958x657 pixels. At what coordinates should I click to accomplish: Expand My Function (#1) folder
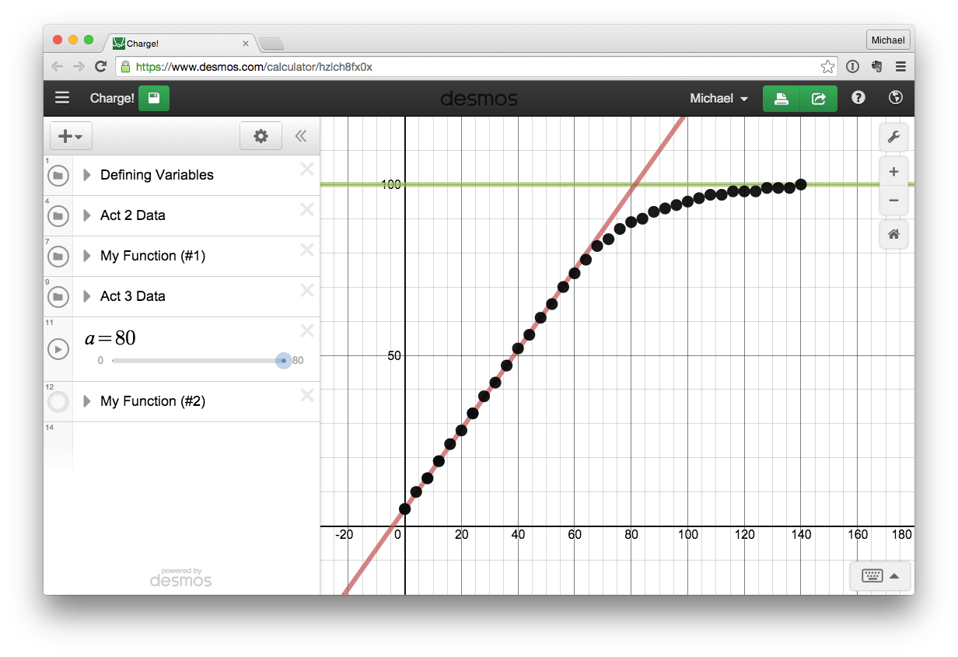click(x=87, y=256)
